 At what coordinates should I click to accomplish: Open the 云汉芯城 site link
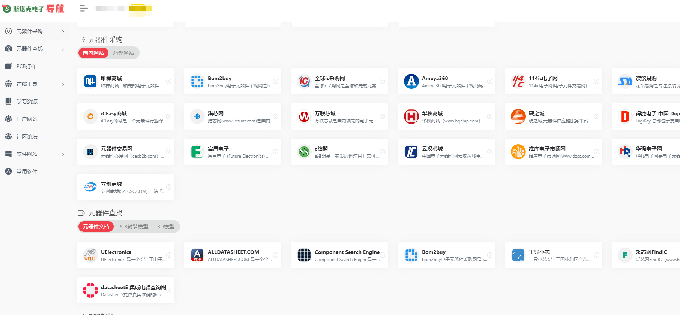(x=446, y=152)
